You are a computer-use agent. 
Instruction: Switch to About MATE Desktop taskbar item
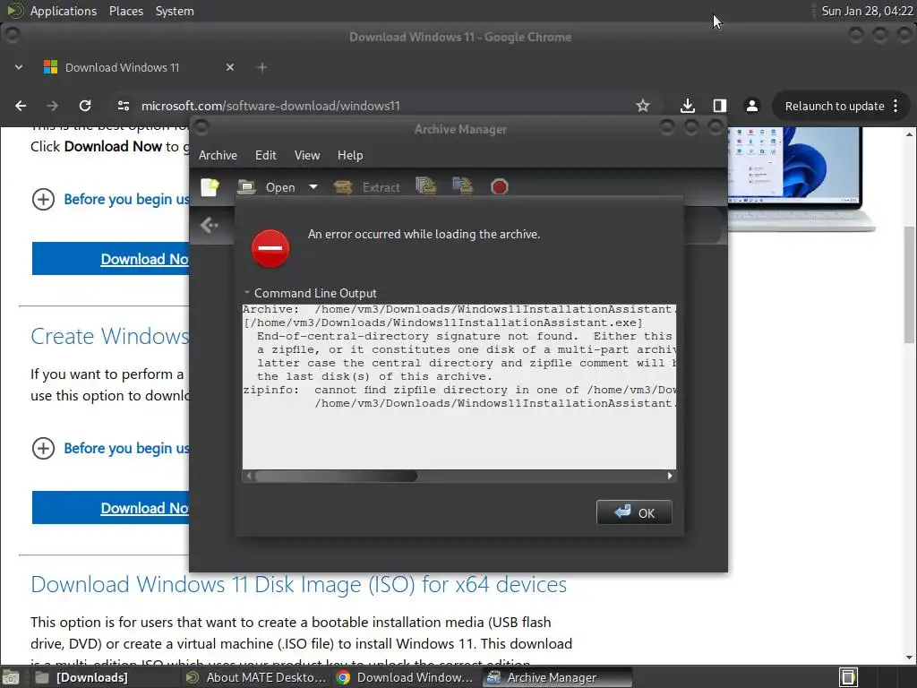coord(256,677)
